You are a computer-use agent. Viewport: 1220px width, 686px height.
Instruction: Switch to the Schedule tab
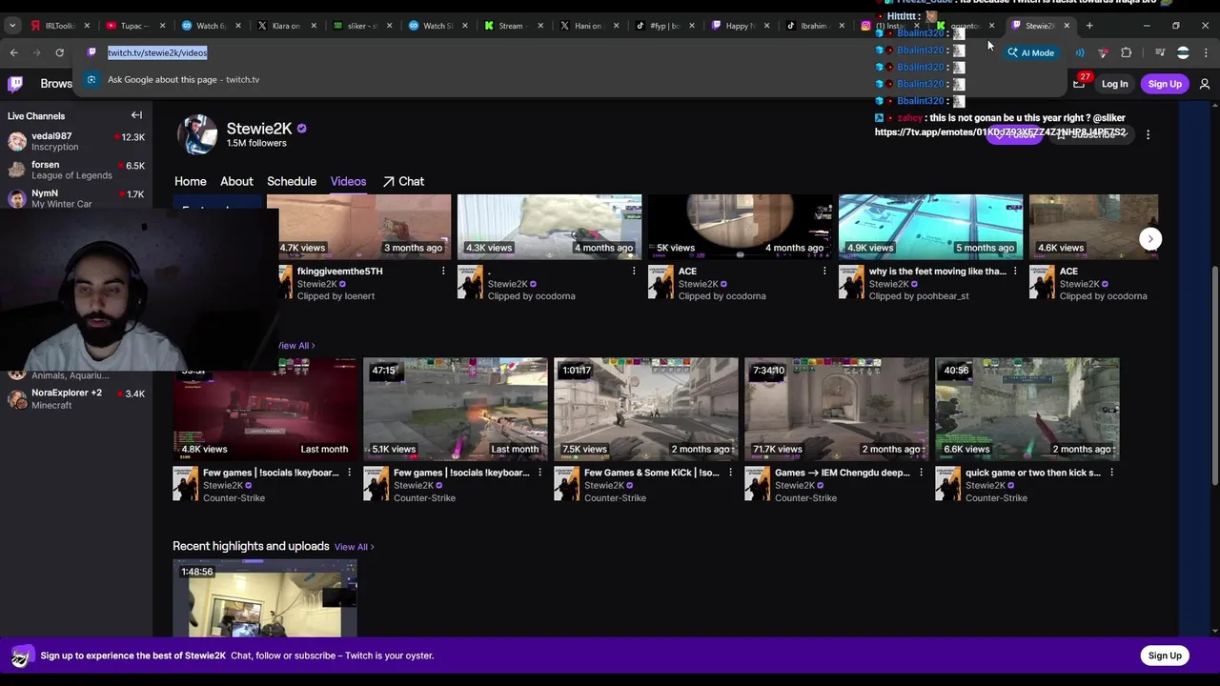[292, 181]
